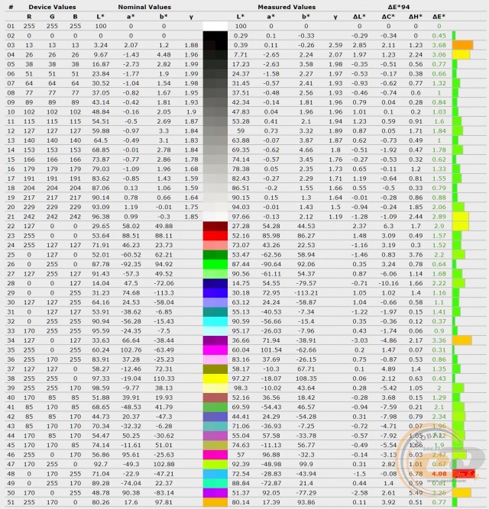489x509 pixels.
Task: Click the yellow ΔE bar in row 04
Action: click(461, 54)
